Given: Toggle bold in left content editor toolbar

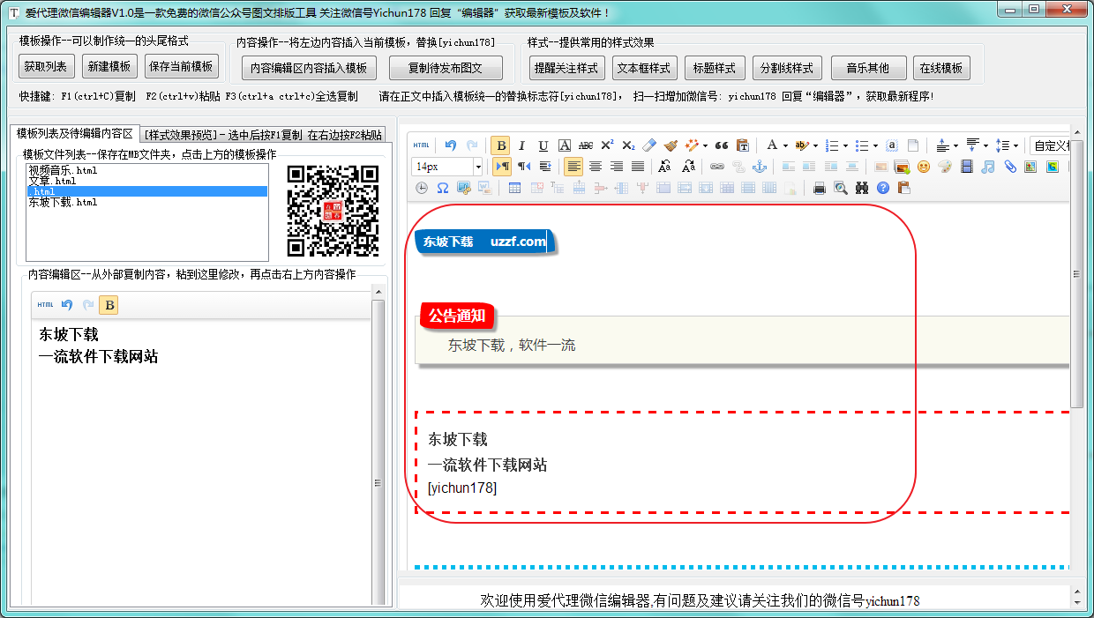Looking at the screenshot, I should pyautogui.click(x=109, y=305).
